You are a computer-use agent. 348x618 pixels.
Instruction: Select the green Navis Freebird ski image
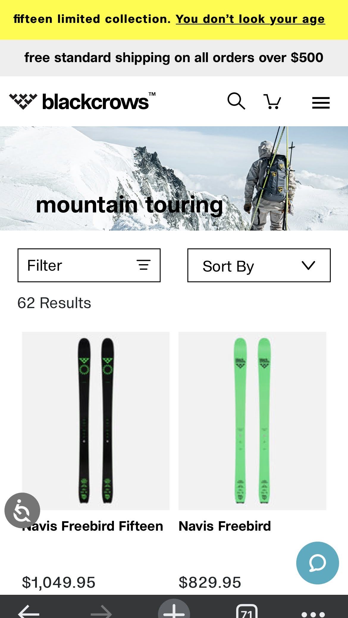pos(252,421)
